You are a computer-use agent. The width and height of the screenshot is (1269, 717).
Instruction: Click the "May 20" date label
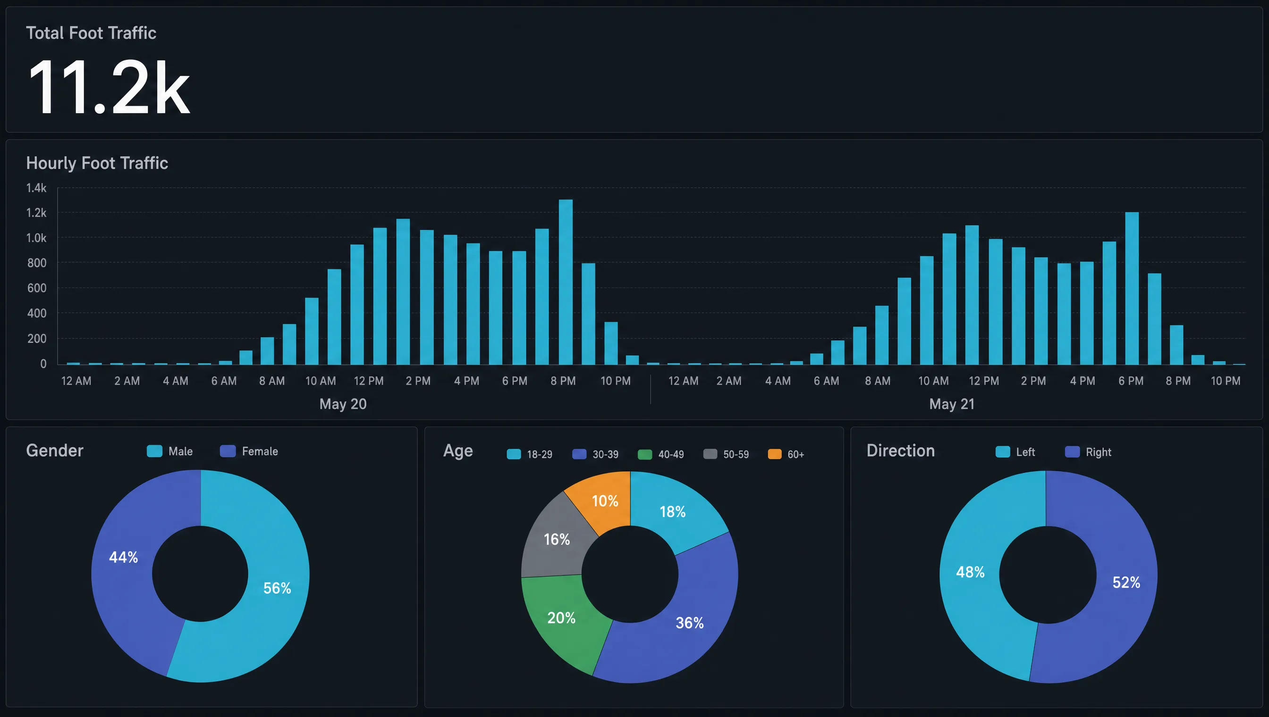(x=343, y=404)
